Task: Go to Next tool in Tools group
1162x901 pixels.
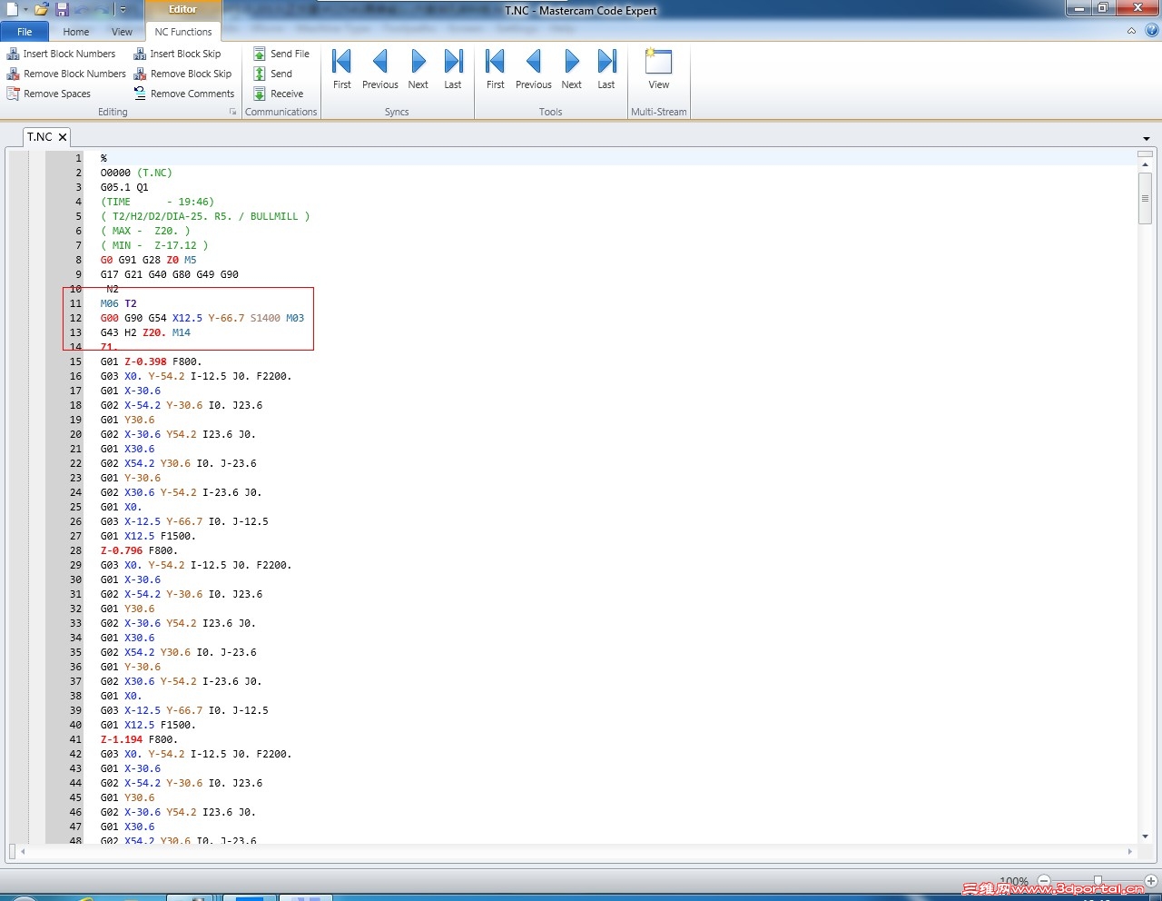Action: click(x=572, y=69)
